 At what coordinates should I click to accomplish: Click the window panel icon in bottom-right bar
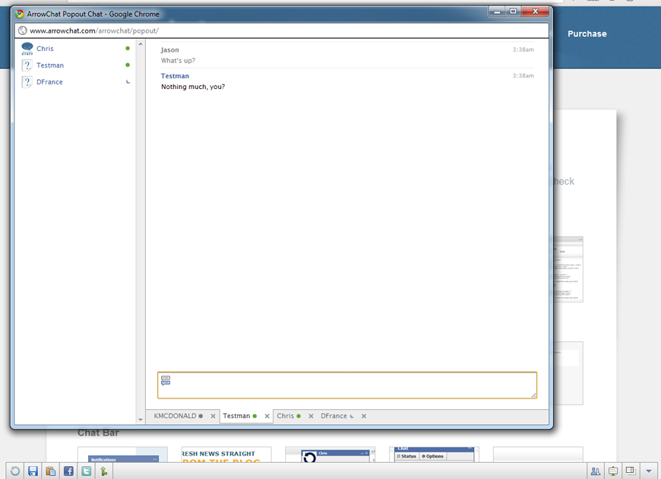(x=631, y=471)
